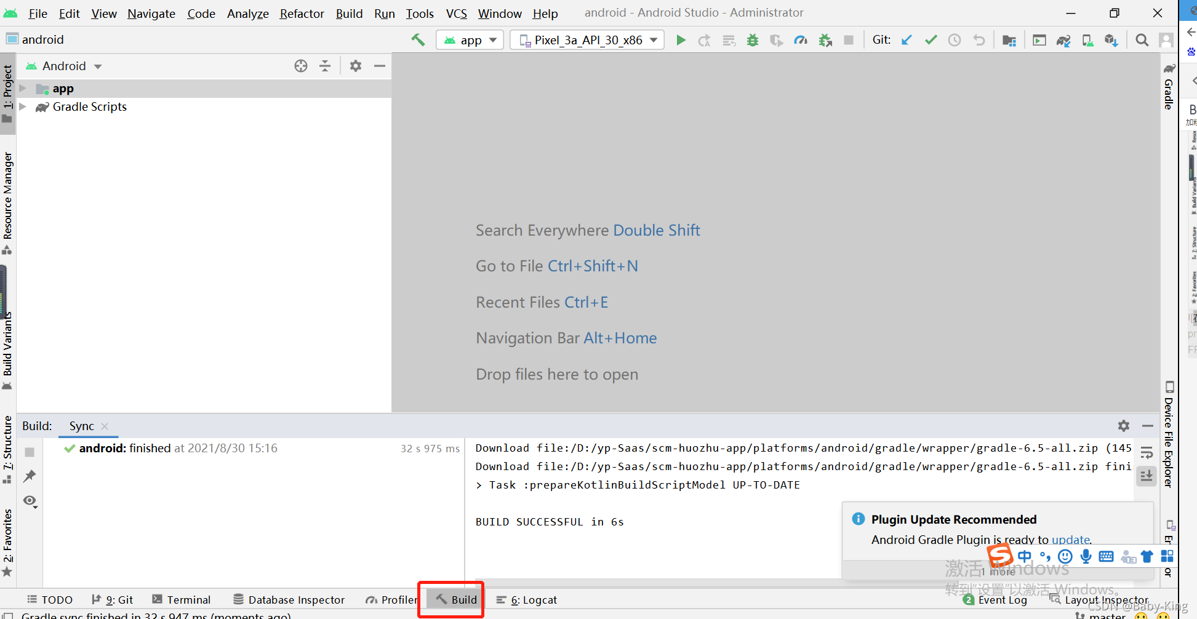Open Event Log tool window
The width and height of the screenshot is (1197, 619).
[x=995, y=600]
